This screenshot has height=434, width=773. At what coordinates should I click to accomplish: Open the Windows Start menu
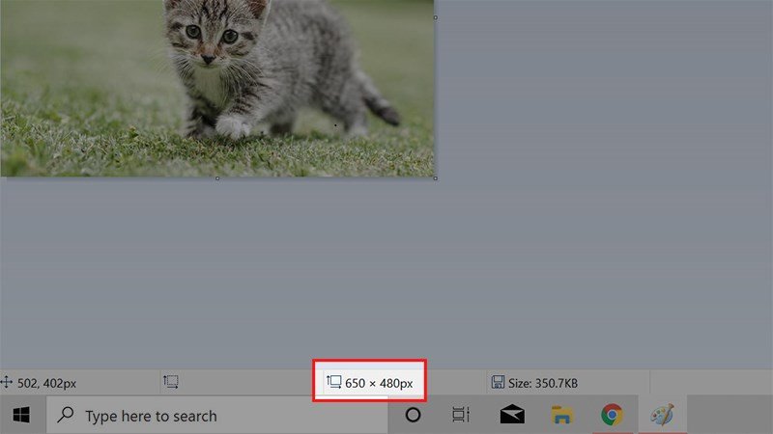pos(21,416)
